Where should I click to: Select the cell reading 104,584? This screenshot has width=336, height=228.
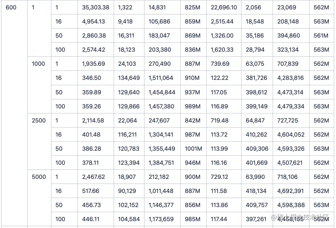(129, 219)
